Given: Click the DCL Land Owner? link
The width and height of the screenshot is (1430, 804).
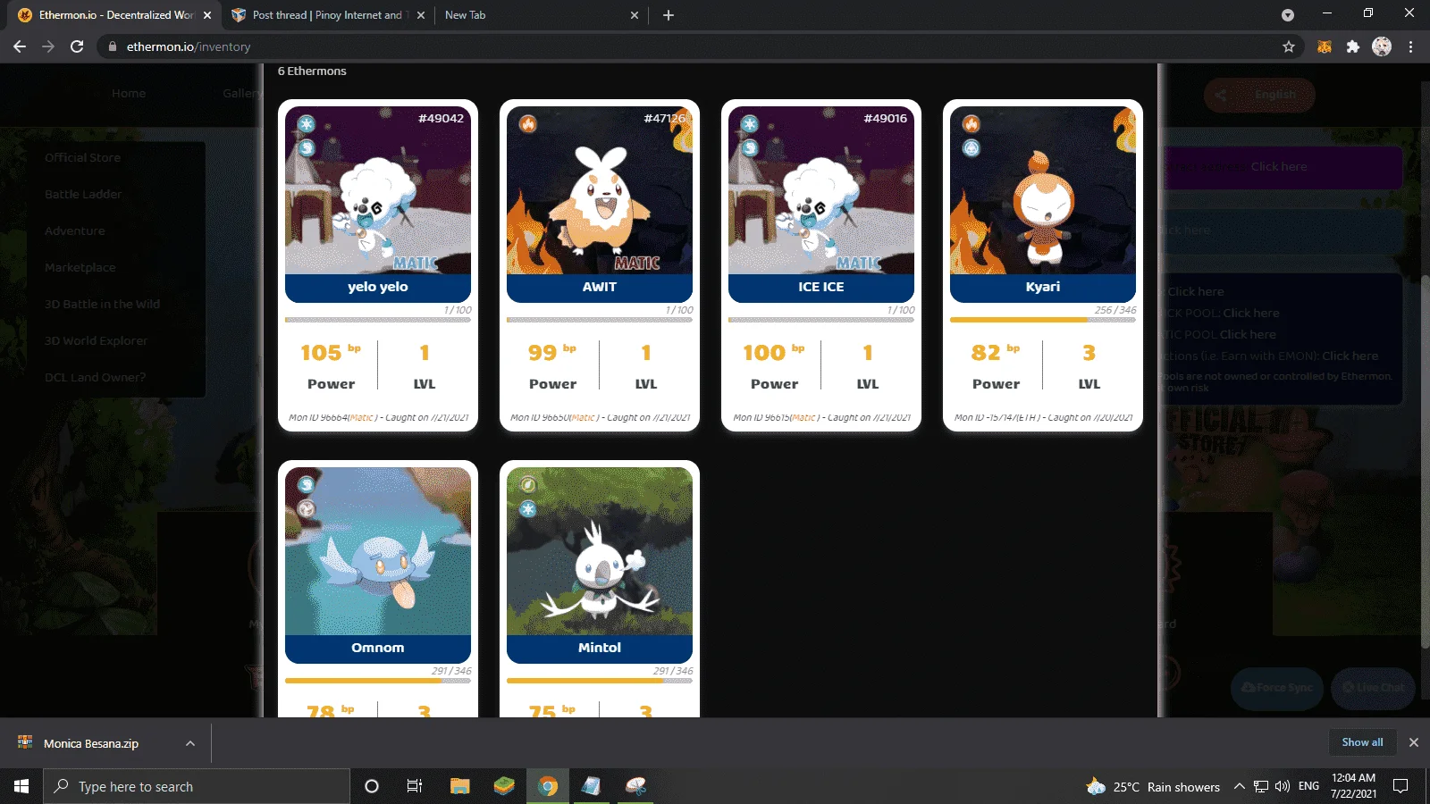Looking at the screenshot, I should [x=96, y=377].
